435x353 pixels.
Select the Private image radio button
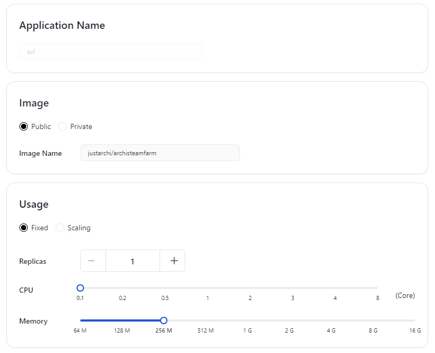coord(62,126)
